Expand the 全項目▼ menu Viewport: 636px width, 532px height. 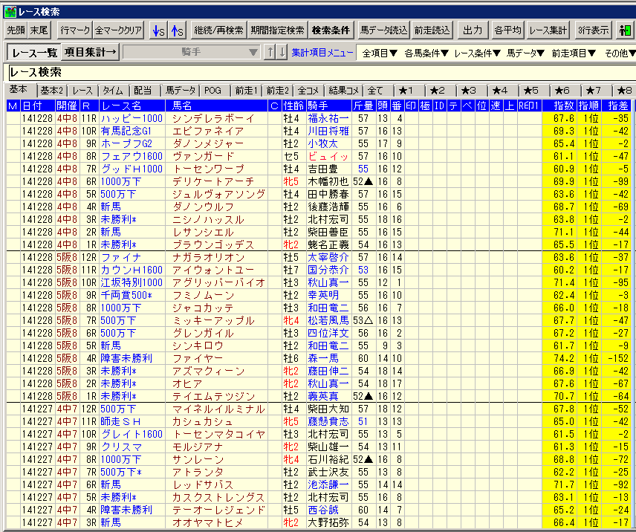[x=380, y=53]
